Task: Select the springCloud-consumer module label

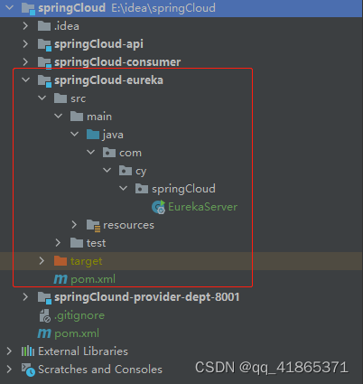Action: pos(117,62)
